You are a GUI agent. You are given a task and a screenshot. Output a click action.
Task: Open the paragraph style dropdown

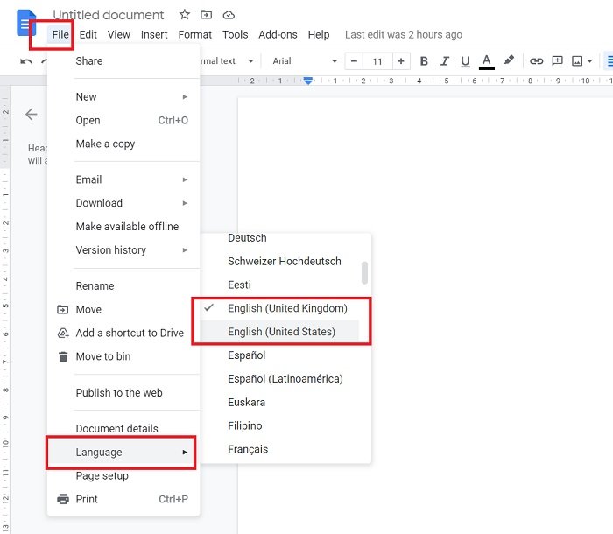tap(226, 61)
